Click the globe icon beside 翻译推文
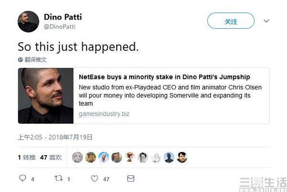Screen dimensions: 287x192 tap(21, 60)
